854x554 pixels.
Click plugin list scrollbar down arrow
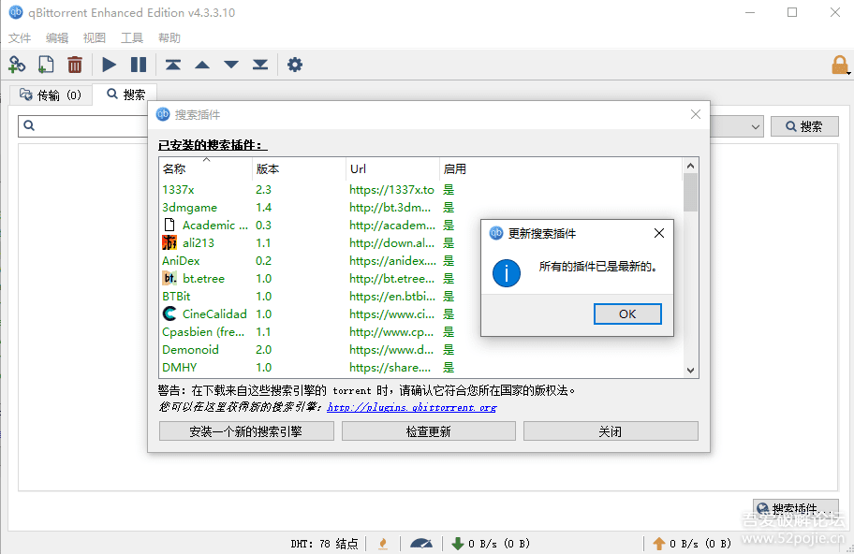(x=691, y=370)
